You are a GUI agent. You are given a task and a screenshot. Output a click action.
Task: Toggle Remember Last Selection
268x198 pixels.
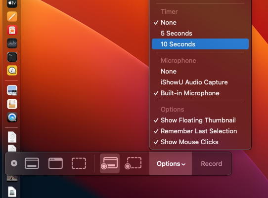[200, 131]
